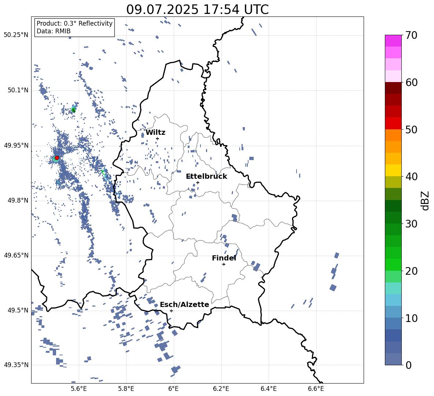
Task: Click the 6.2°E longitude label
Action: [x=221, y=389]
